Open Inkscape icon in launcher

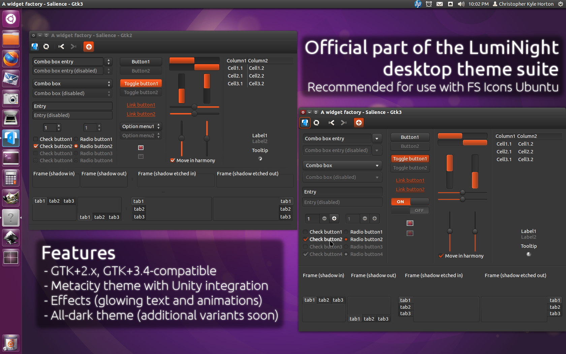11,238
